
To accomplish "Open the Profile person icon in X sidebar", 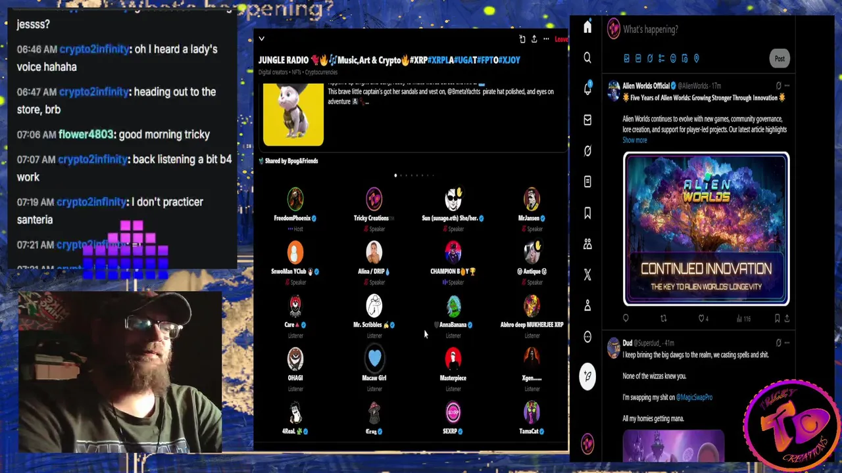I will pyautogui.click(x=587, y=305).
